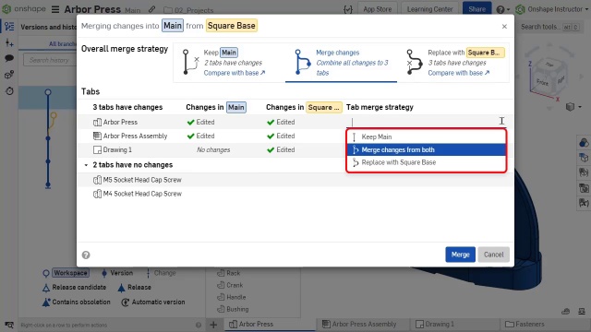Click the history clock icon in sidebar

click(x=9, y=90)
